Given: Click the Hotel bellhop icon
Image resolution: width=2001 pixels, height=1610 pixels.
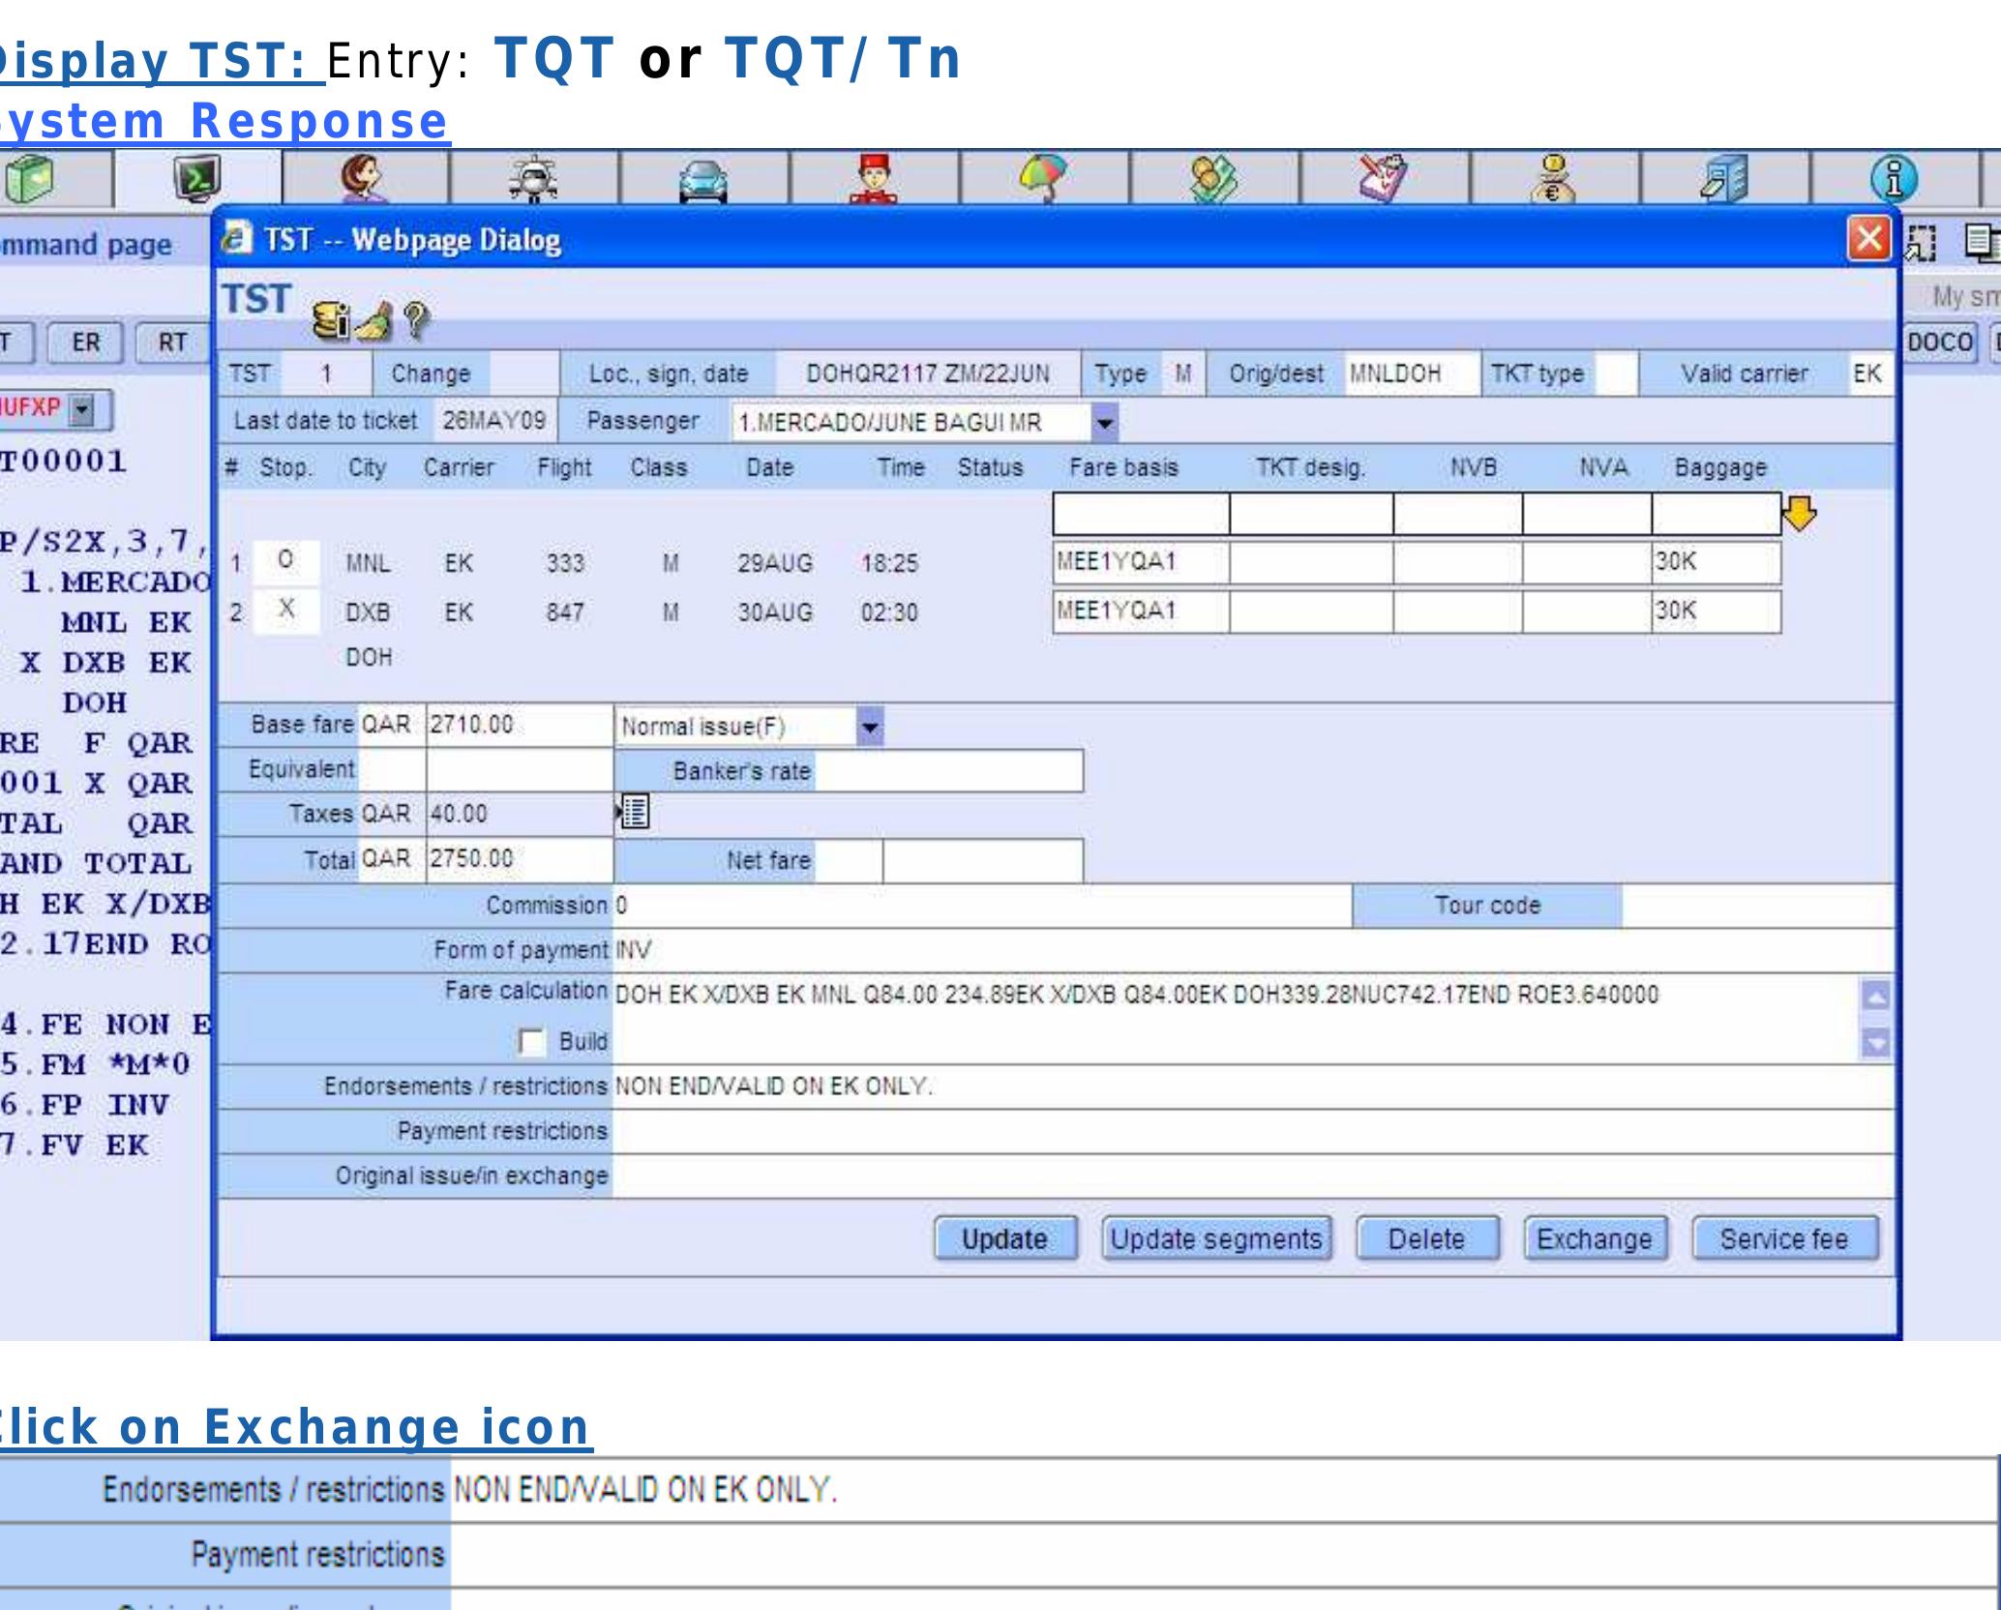Looking at the screenshot, I should point(873,180).
